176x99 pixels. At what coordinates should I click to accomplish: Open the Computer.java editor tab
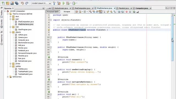[x=142, y=8]
